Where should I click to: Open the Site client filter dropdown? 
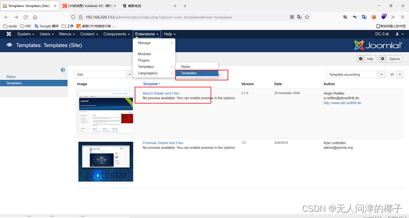pyautogui.click(x=104, y=74)
